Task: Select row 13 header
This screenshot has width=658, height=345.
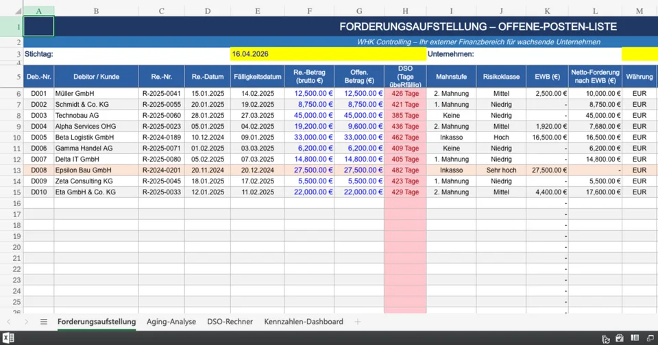Action: pos(12,170)
